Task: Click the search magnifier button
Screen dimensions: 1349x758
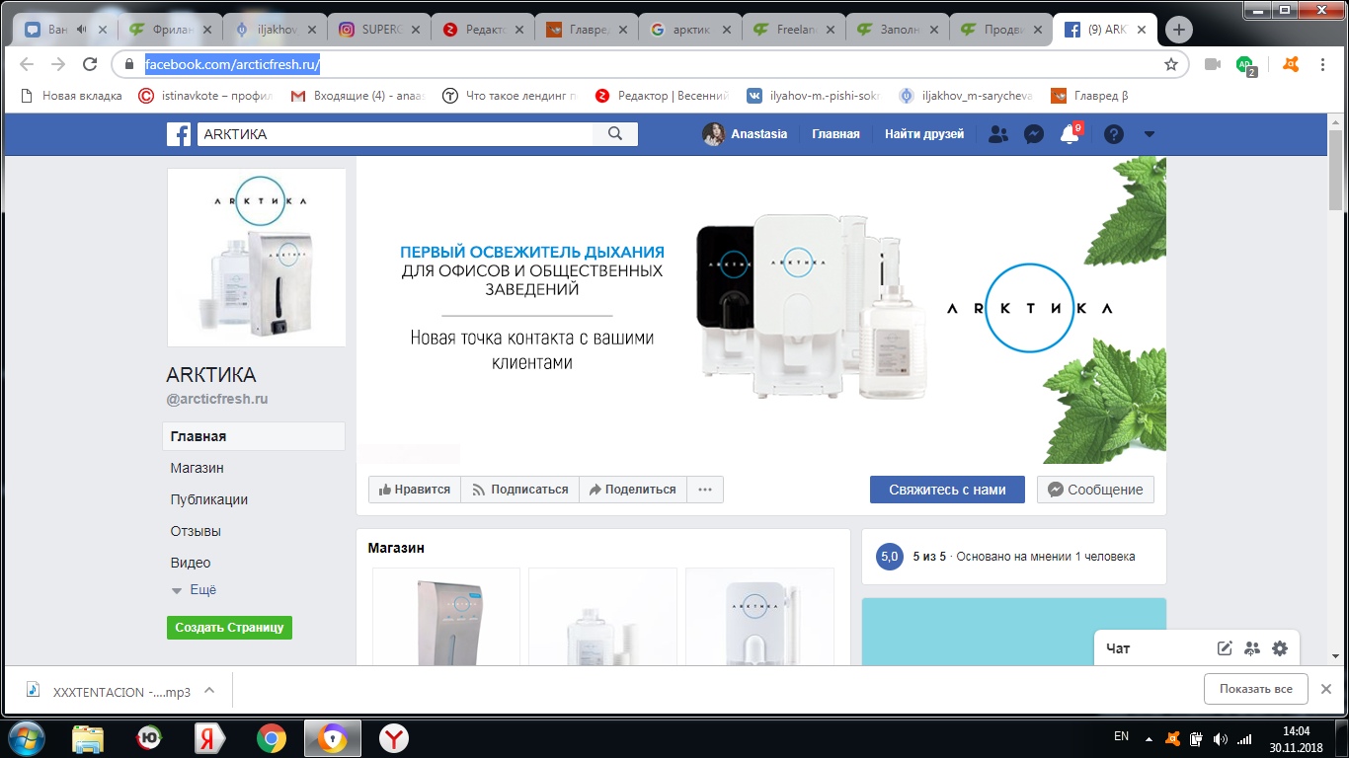Action: [x=615, y=134]
